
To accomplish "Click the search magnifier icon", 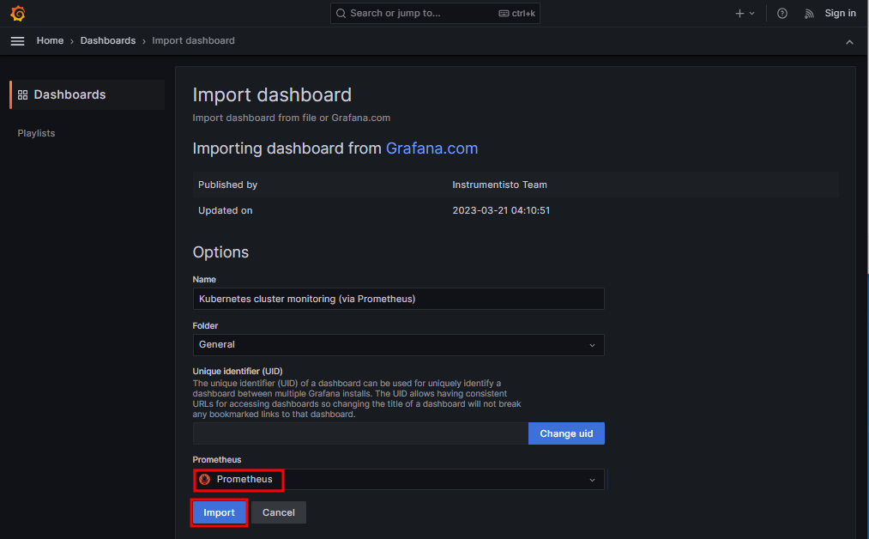I will click(341, 14).
